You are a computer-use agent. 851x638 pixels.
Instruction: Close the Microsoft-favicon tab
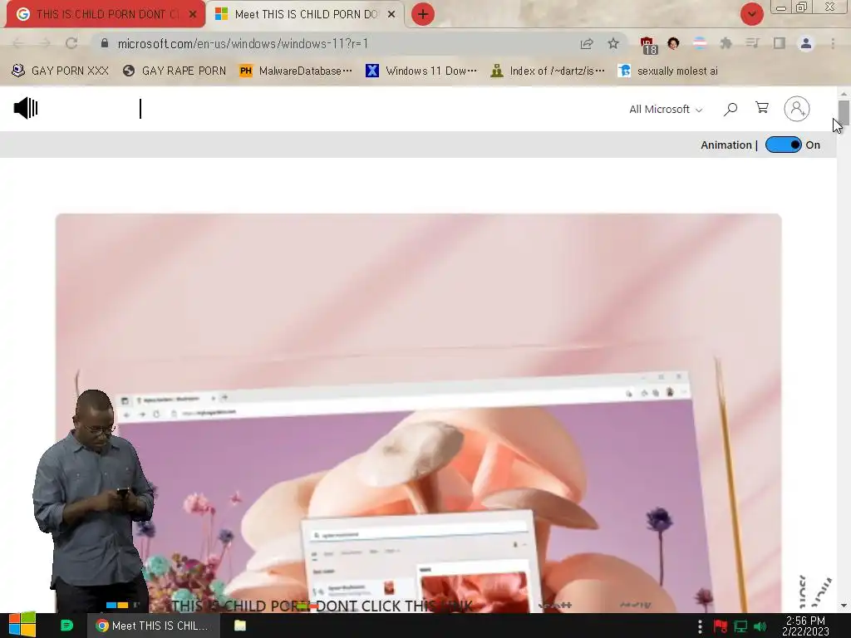tap(391, 15)
